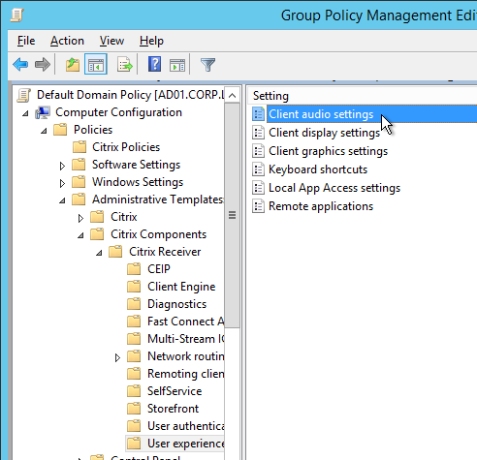The height and width of the screenshot is (460, 477).
Task: Collapse the Policies tree node
Action: (44, 131)
